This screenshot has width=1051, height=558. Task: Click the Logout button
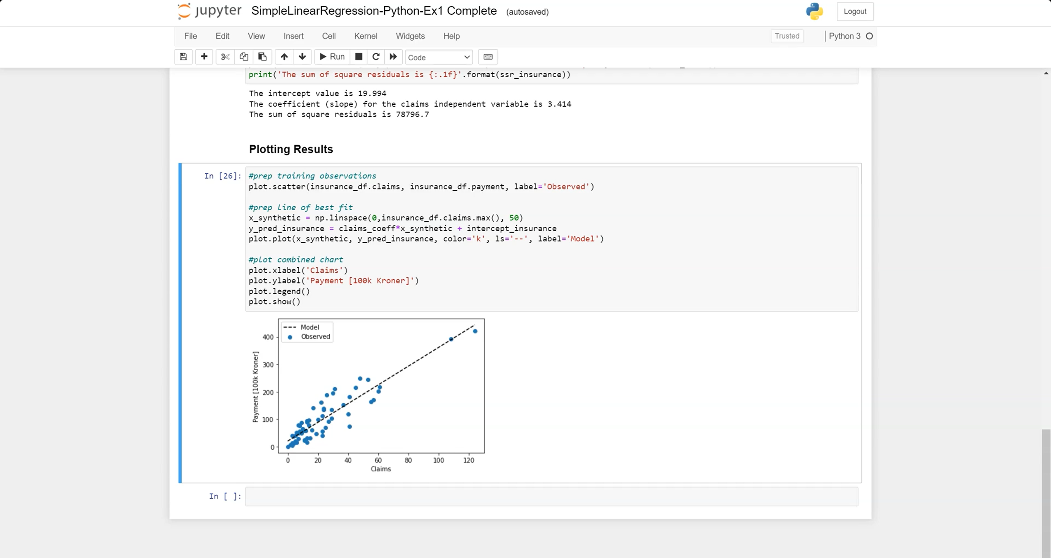click(x=855, y=11)
